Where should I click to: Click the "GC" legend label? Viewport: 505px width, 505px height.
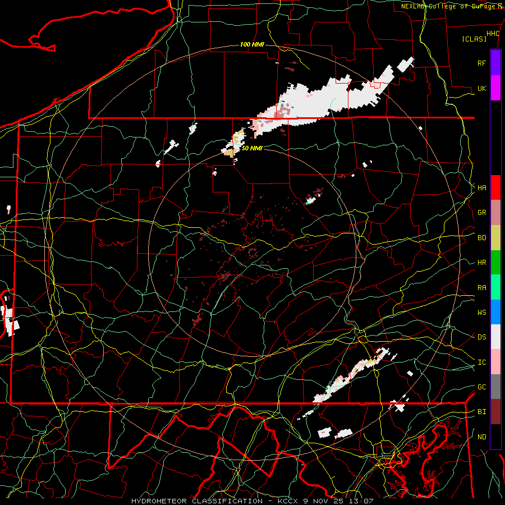tap(481, 387)
